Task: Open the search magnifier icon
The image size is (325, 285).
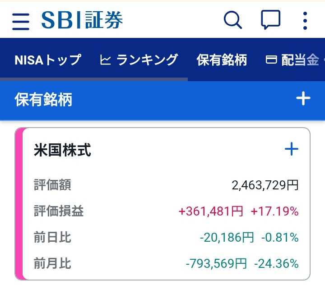Action: (x=233, y=20)
